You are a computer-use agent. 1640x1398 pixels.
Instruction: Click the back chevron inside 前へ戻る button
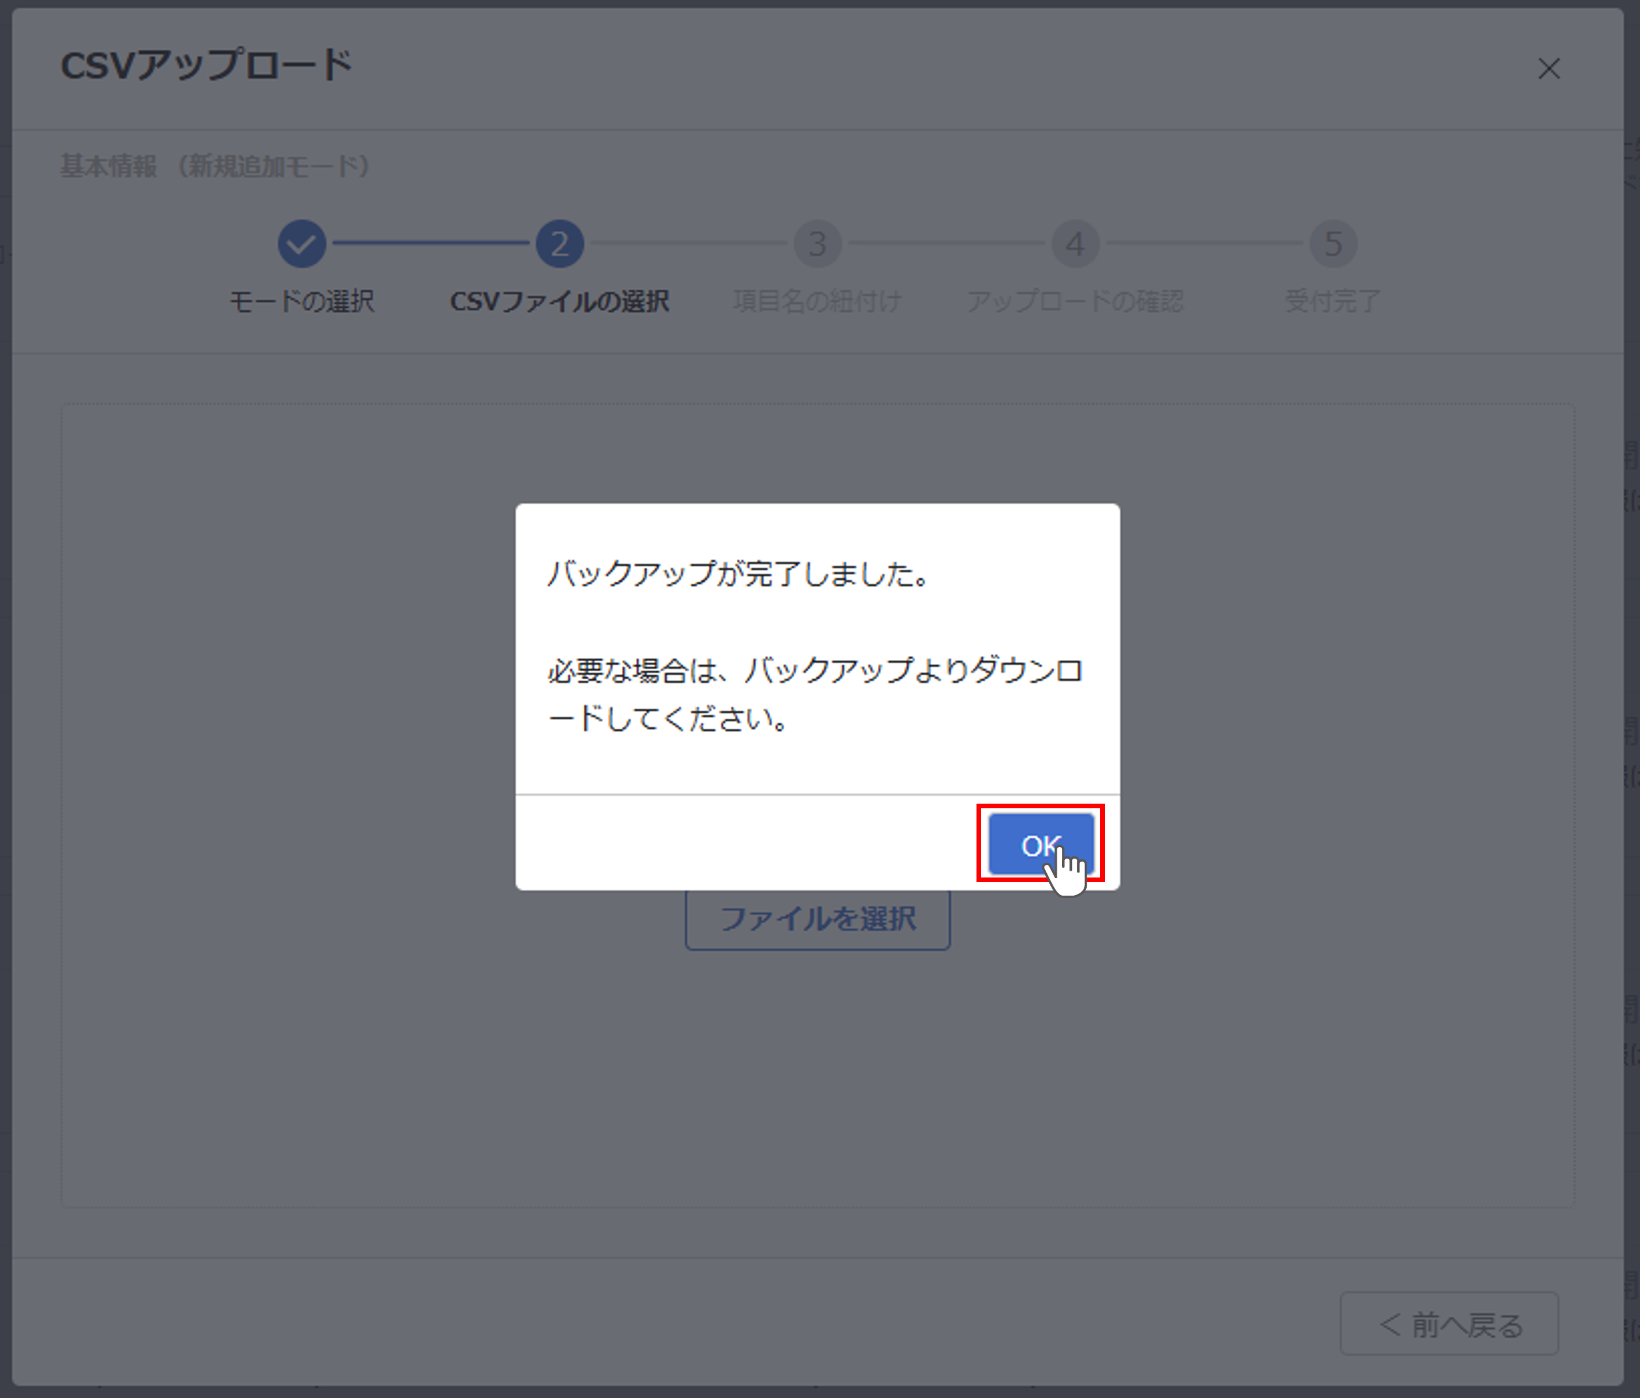click(x=1391, y=1323)
